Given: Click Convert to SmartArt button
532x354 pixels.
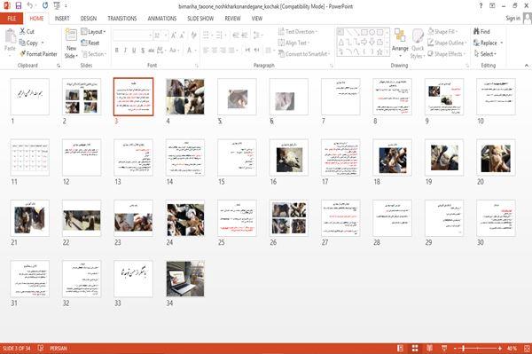Looking at the screenshot, I should [304, 54].
